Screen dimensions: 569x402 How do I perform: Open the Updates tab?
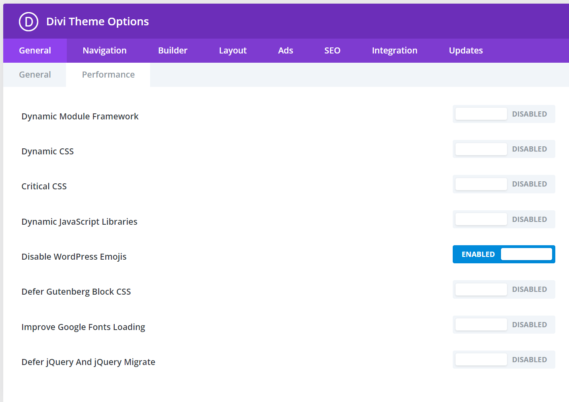(x=466, y=51)
